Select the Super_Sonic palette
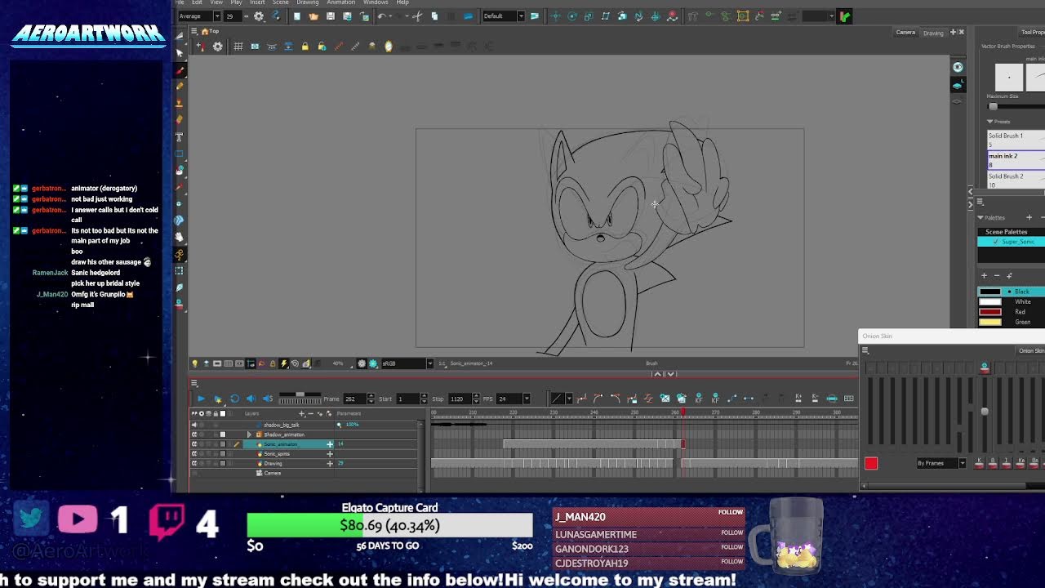 tap(1012, 242)
